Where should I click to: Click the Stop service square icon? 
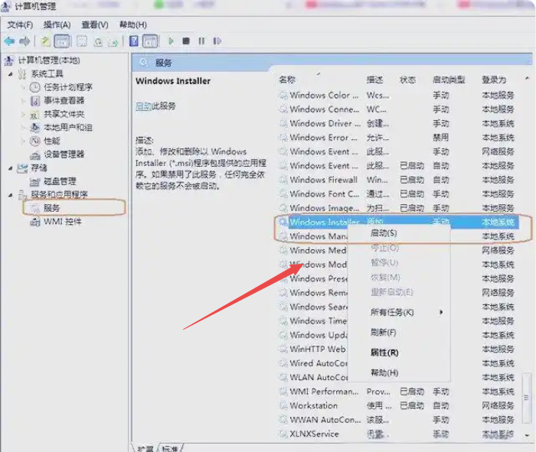click(186, 41)
